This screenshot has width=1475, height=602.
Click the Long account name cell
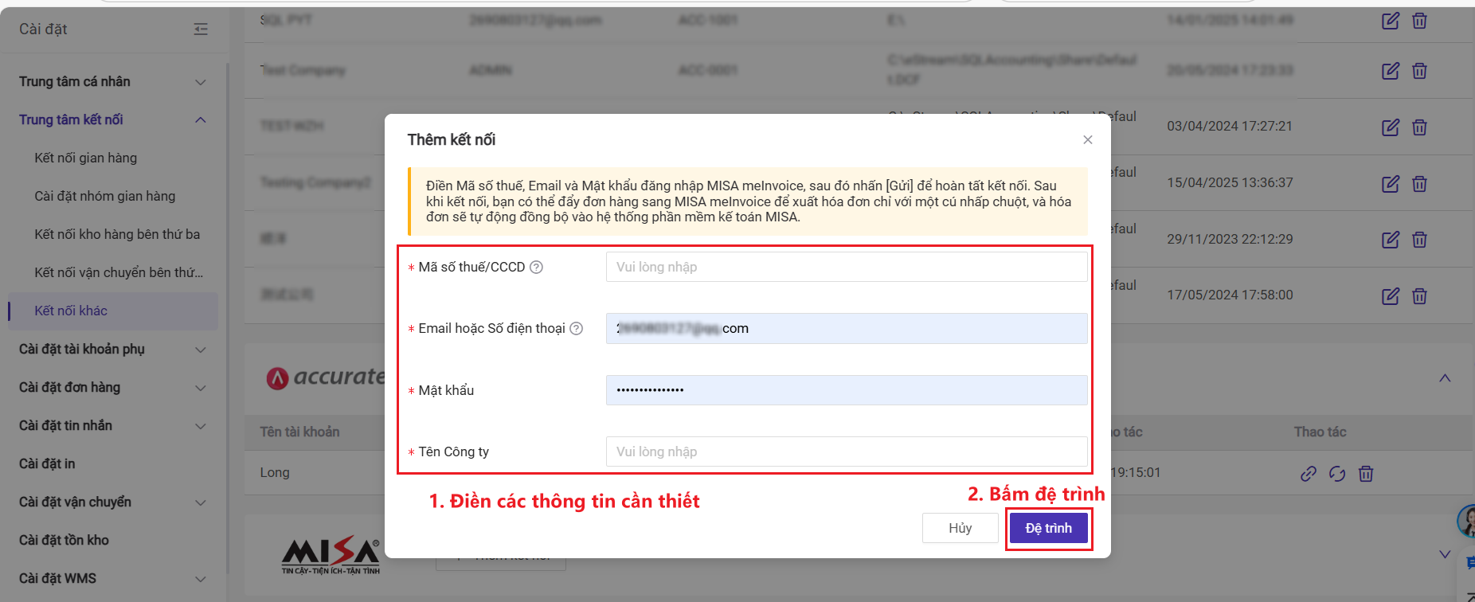pyautogui.click(x=275, y=472)
